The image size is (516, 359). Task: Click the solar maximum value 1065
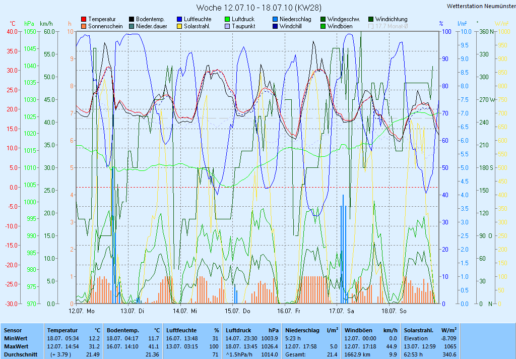pos(450,347)
